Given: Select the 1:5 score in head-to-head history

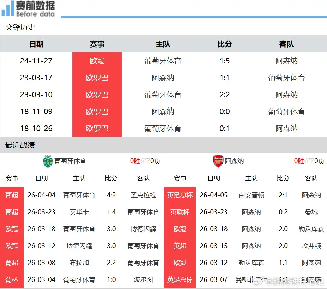Looking at the screenshot, I should 225,61.
